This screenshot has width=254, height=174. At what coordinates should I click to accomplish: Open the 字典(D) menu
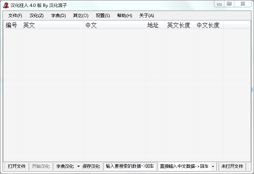click(58, 16)
